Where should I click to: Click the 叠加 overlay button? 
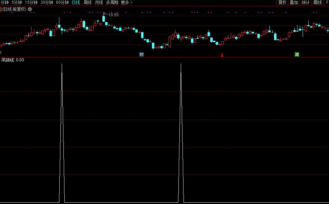point(294,3)
